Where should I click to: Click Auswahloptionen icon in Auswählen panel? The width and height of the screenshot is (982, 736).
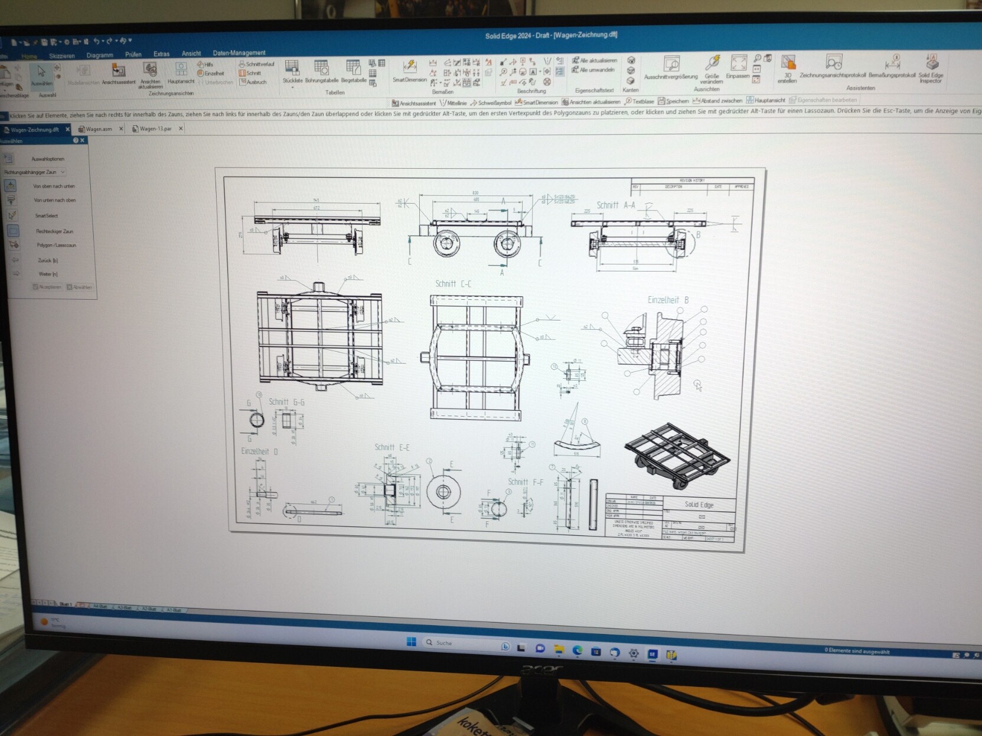pyautogui.click(x=8, y=158)
